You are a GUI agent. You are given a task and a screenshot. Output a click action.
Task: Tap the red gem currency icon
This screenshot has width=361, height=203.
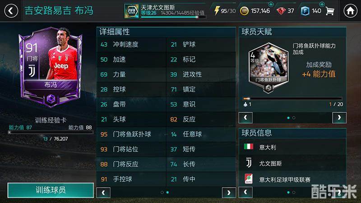point(281,11)
